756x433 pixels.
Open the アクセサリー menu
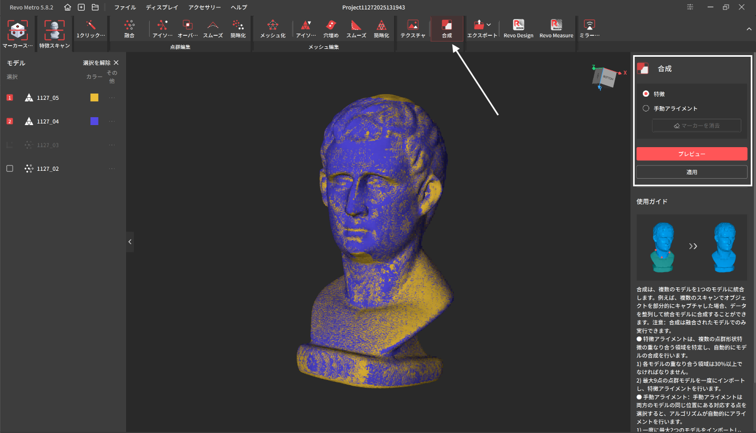(204, 7)
